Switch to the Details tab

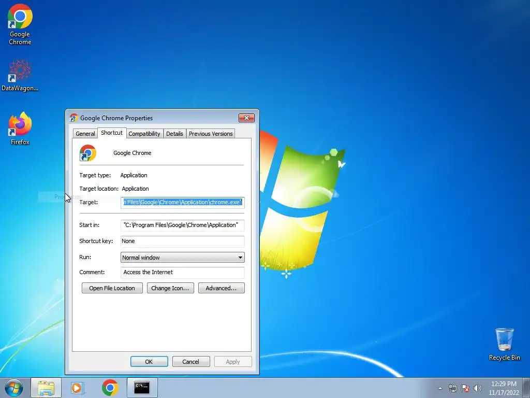point(174,134)
